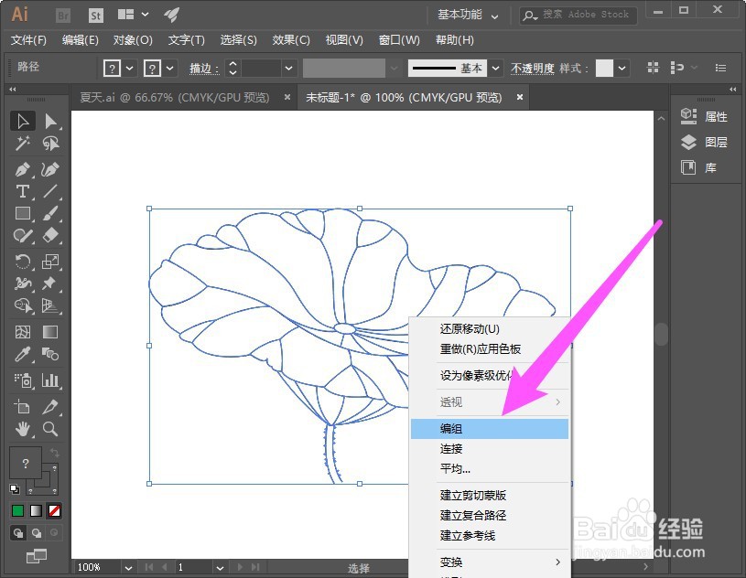Switch to Draw Normal mode

pyautogui.click(x=18, y=533)
